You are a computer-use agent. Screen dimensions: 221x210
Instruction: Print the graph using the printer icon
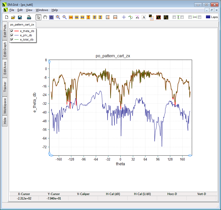[29, 17]
